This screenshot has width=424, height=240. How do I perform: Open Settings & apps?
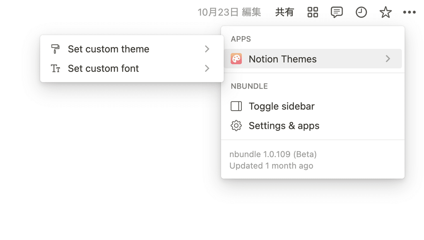[x=313, y=126]
